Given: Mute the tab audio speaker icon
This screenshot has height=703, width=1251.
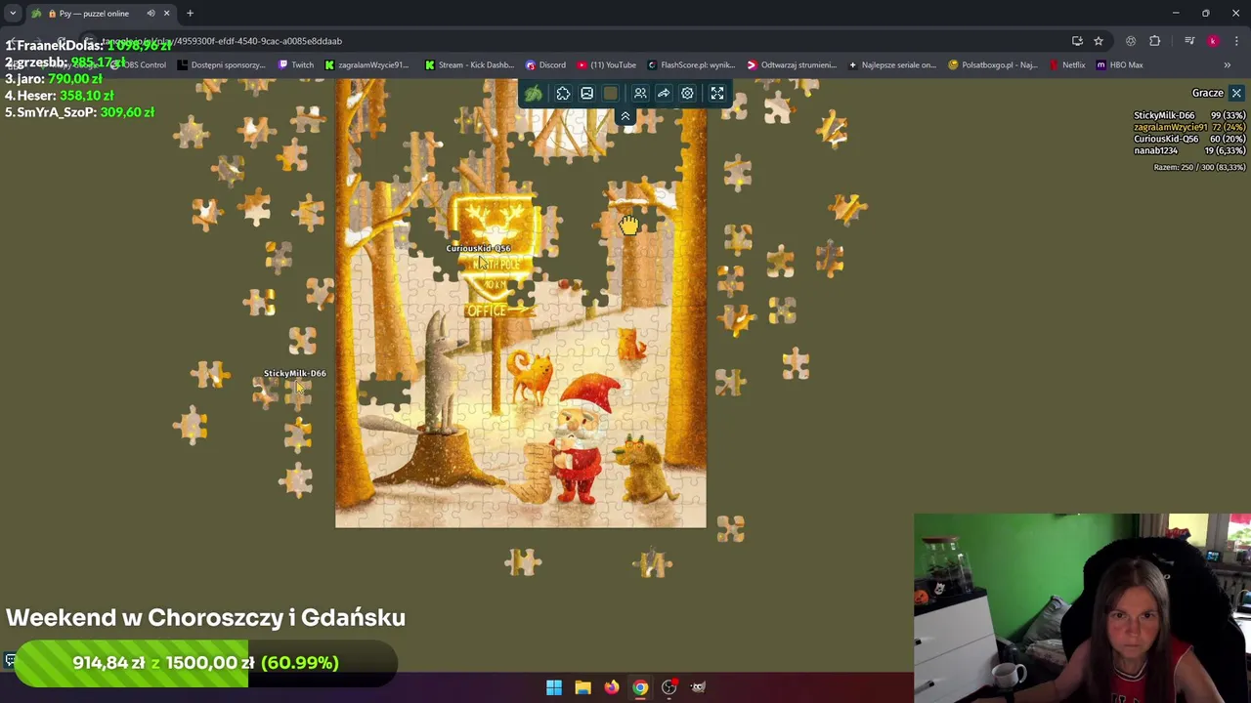Looking at the screenshot, I should [151, 14].
